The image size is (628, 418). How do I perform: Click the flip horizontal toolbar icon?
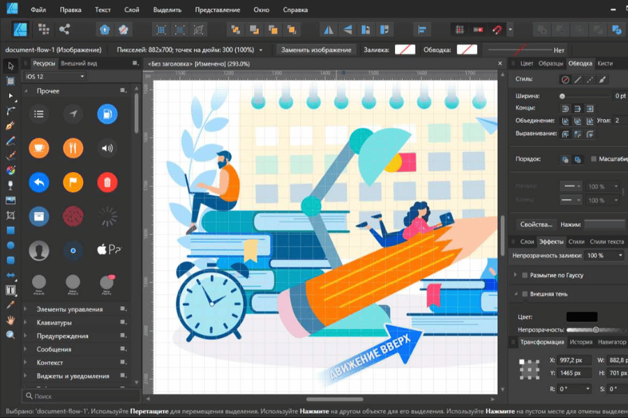328,29
